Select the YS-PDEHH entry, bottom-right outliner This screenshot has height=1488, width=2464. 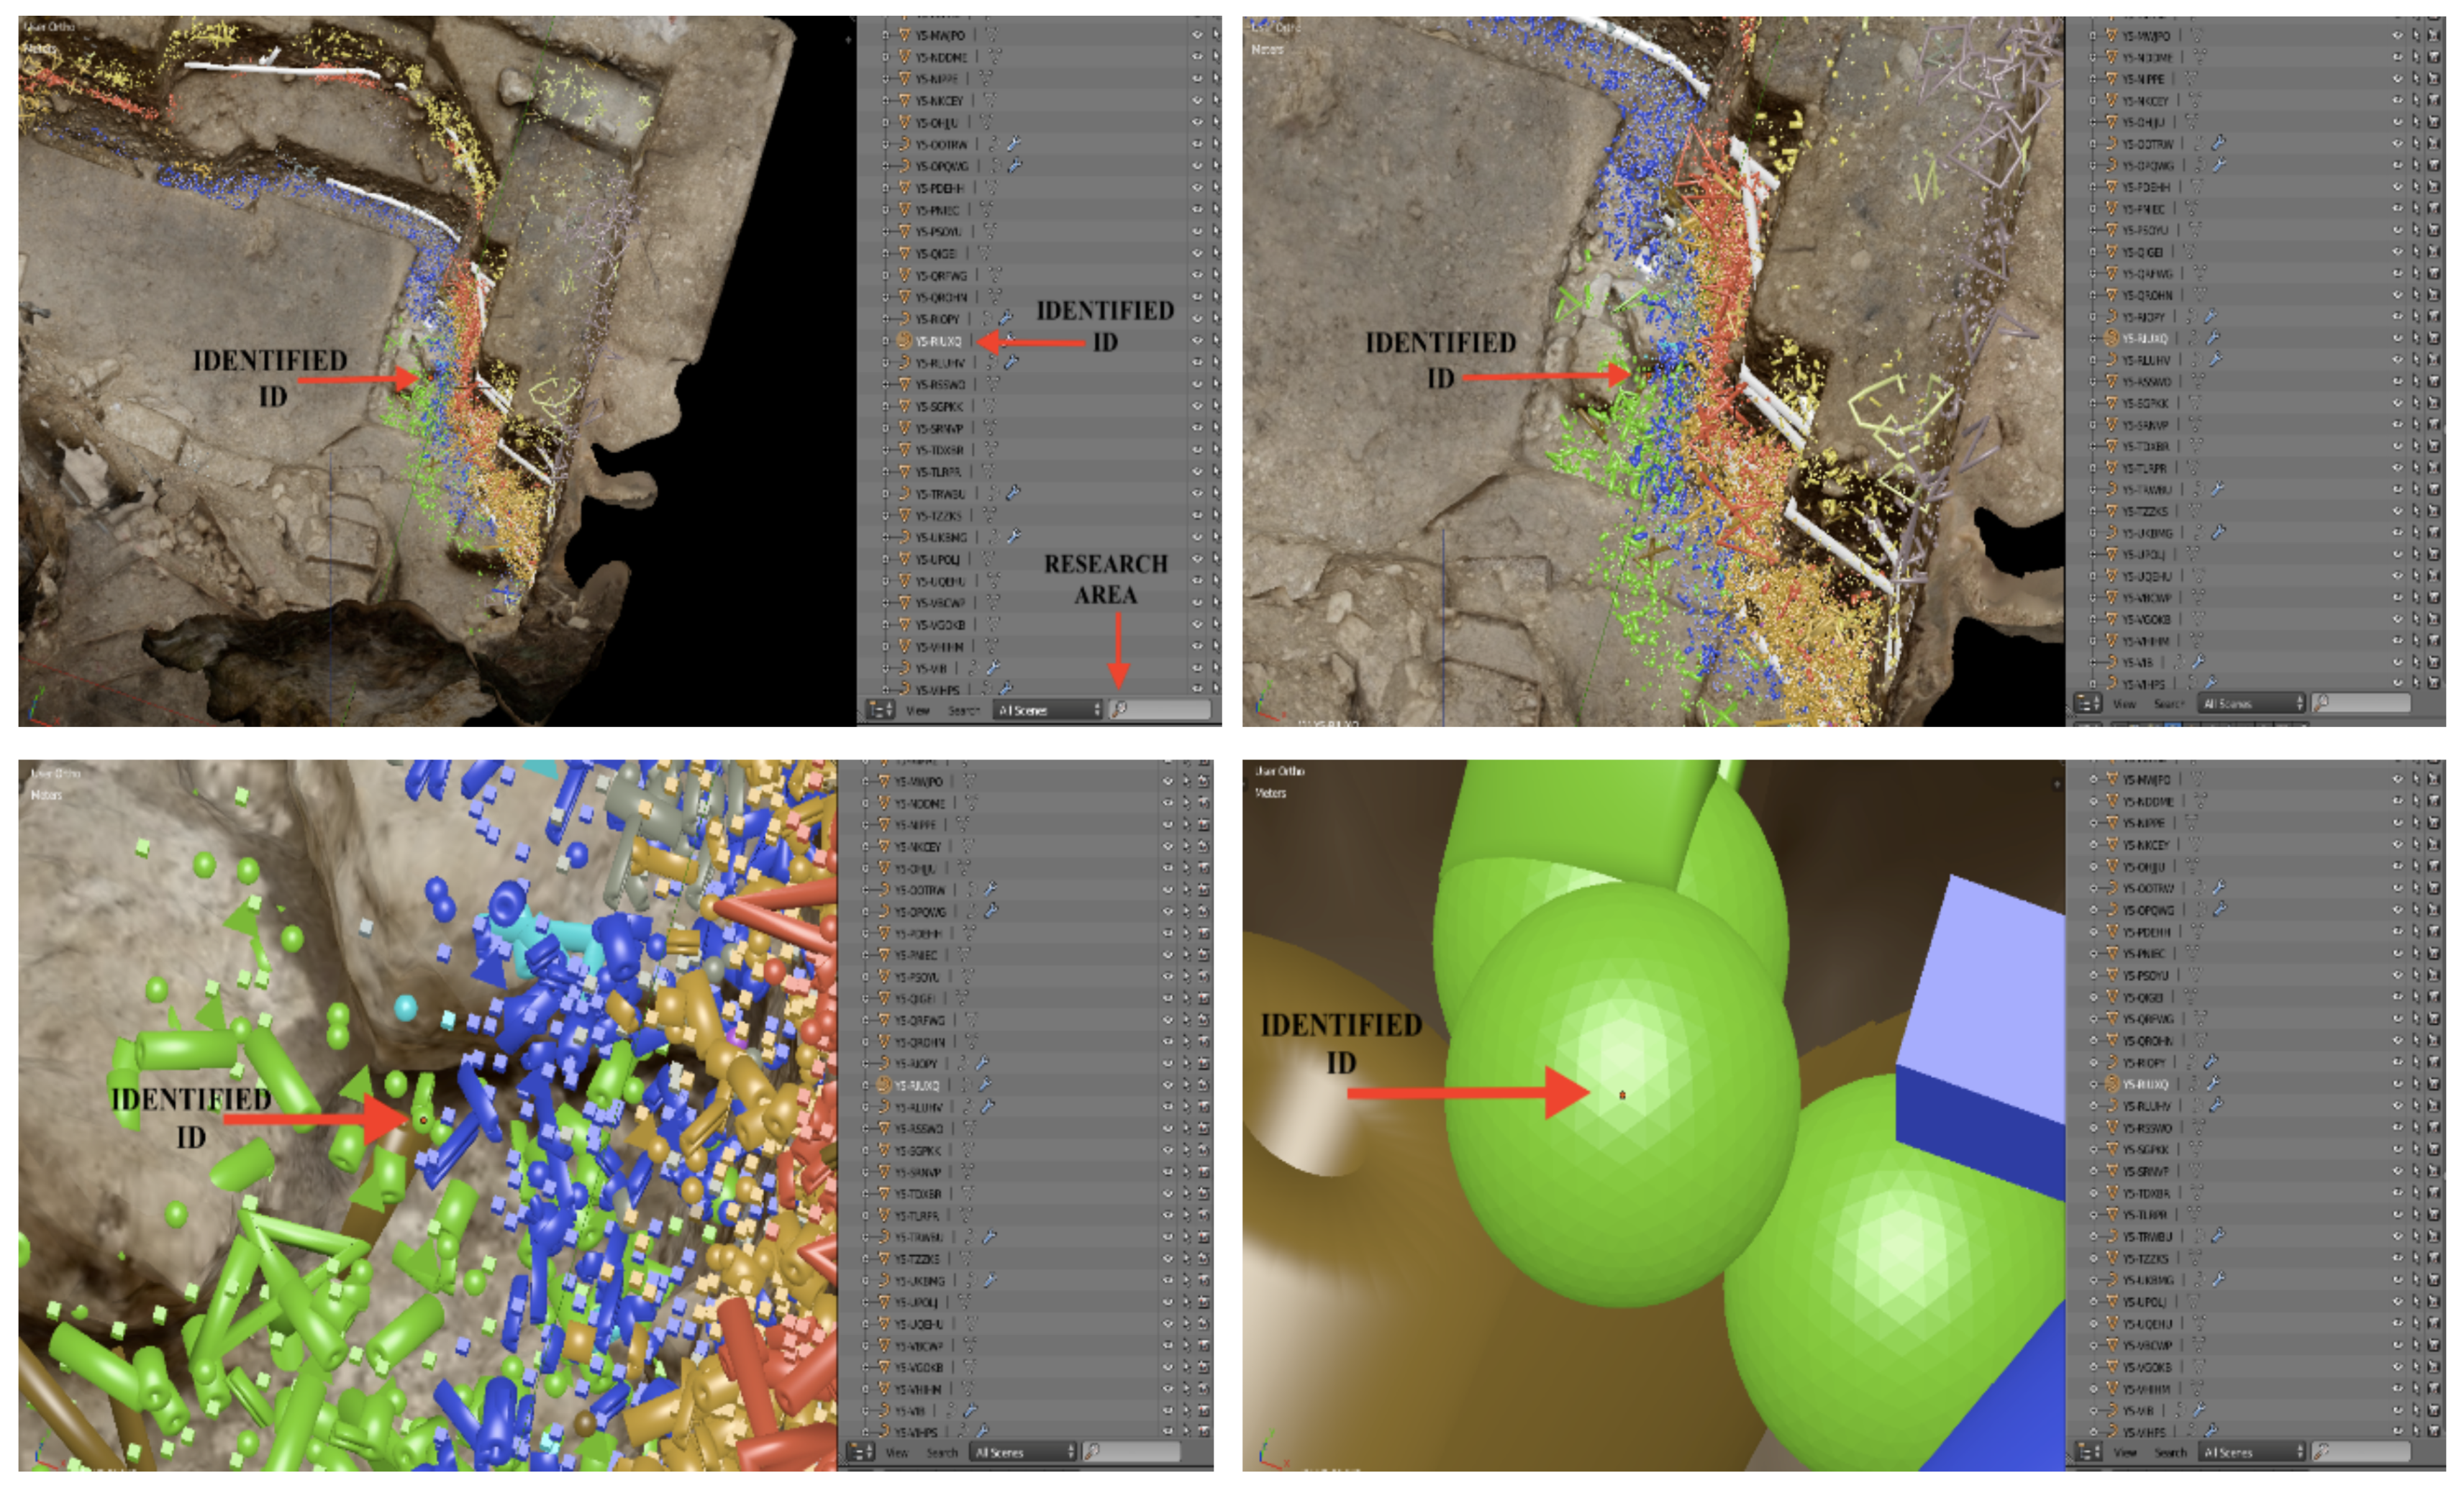2145,932
